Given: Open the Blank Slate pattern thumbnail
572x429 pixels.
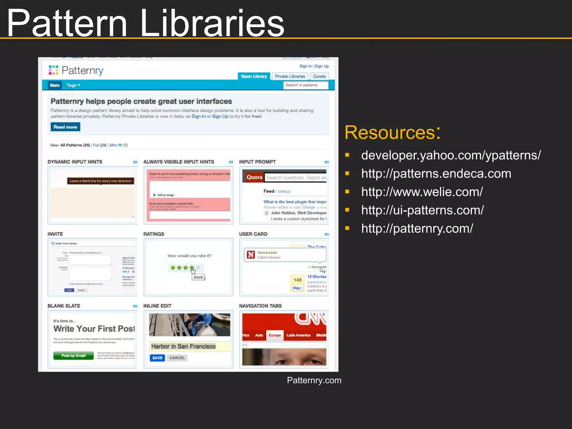Looking at the screenshot, I should click(92, 339).
